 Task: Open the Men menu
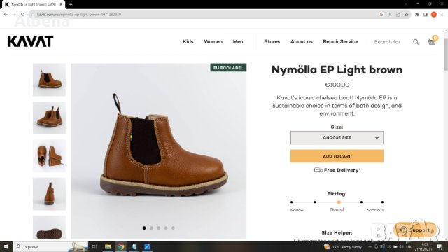coord(238,42)
